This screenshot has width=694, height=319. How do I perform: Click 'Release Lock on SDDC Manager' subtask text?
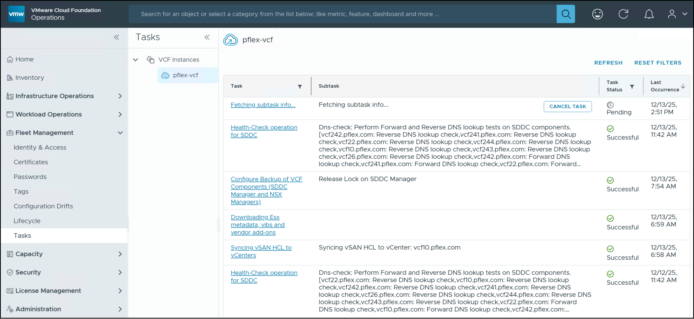click(x=367, y=179)
